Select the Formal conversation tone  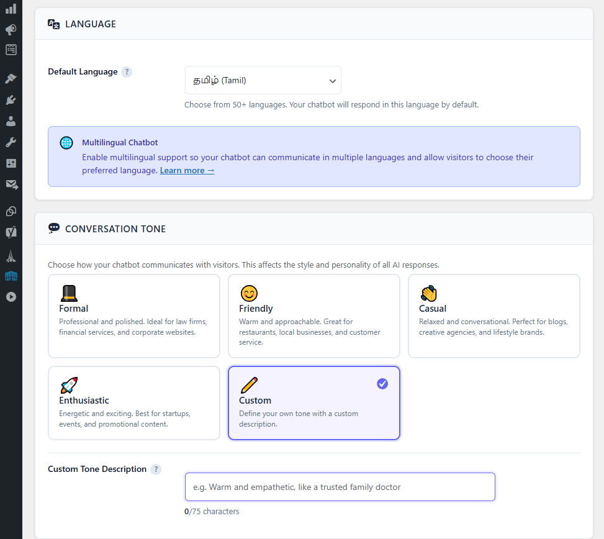point(133,316)
